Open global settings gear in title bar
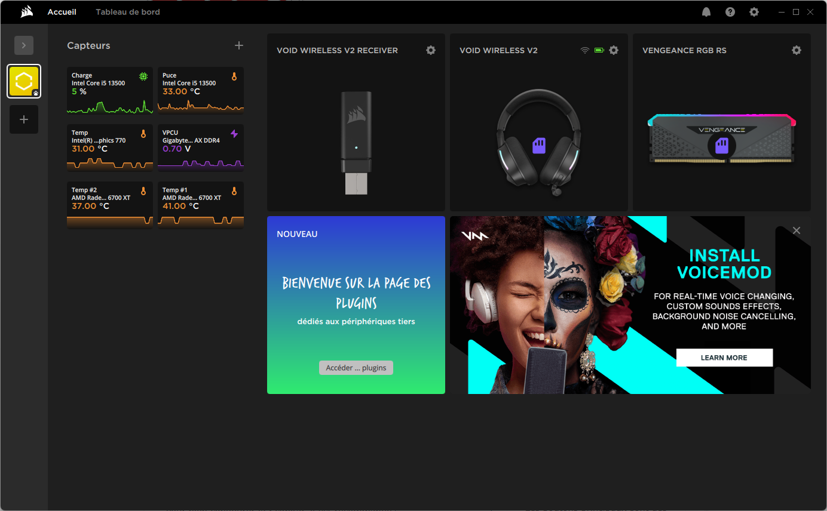The height and width of the screenshot is (511, 827). (754, 12)
